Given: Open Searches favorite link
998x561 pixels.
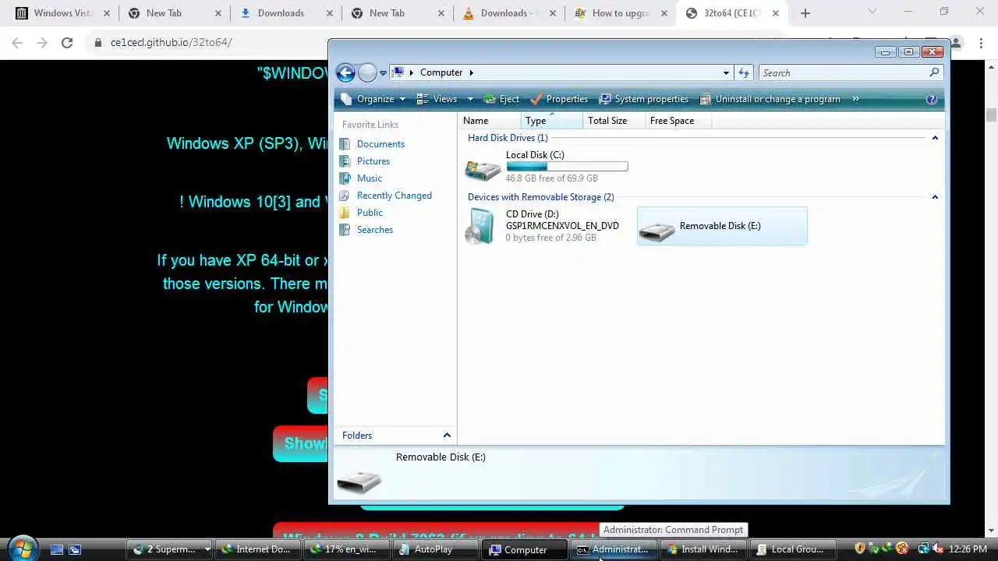Looking at the screenshot, I should [374, 230].
